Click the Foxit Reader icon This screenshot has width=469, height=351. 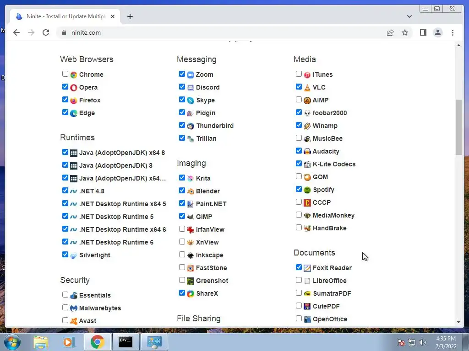(307, 268)
